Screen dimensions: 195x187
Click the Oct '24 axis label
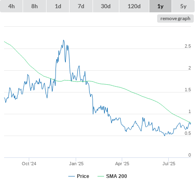(29, 164)
